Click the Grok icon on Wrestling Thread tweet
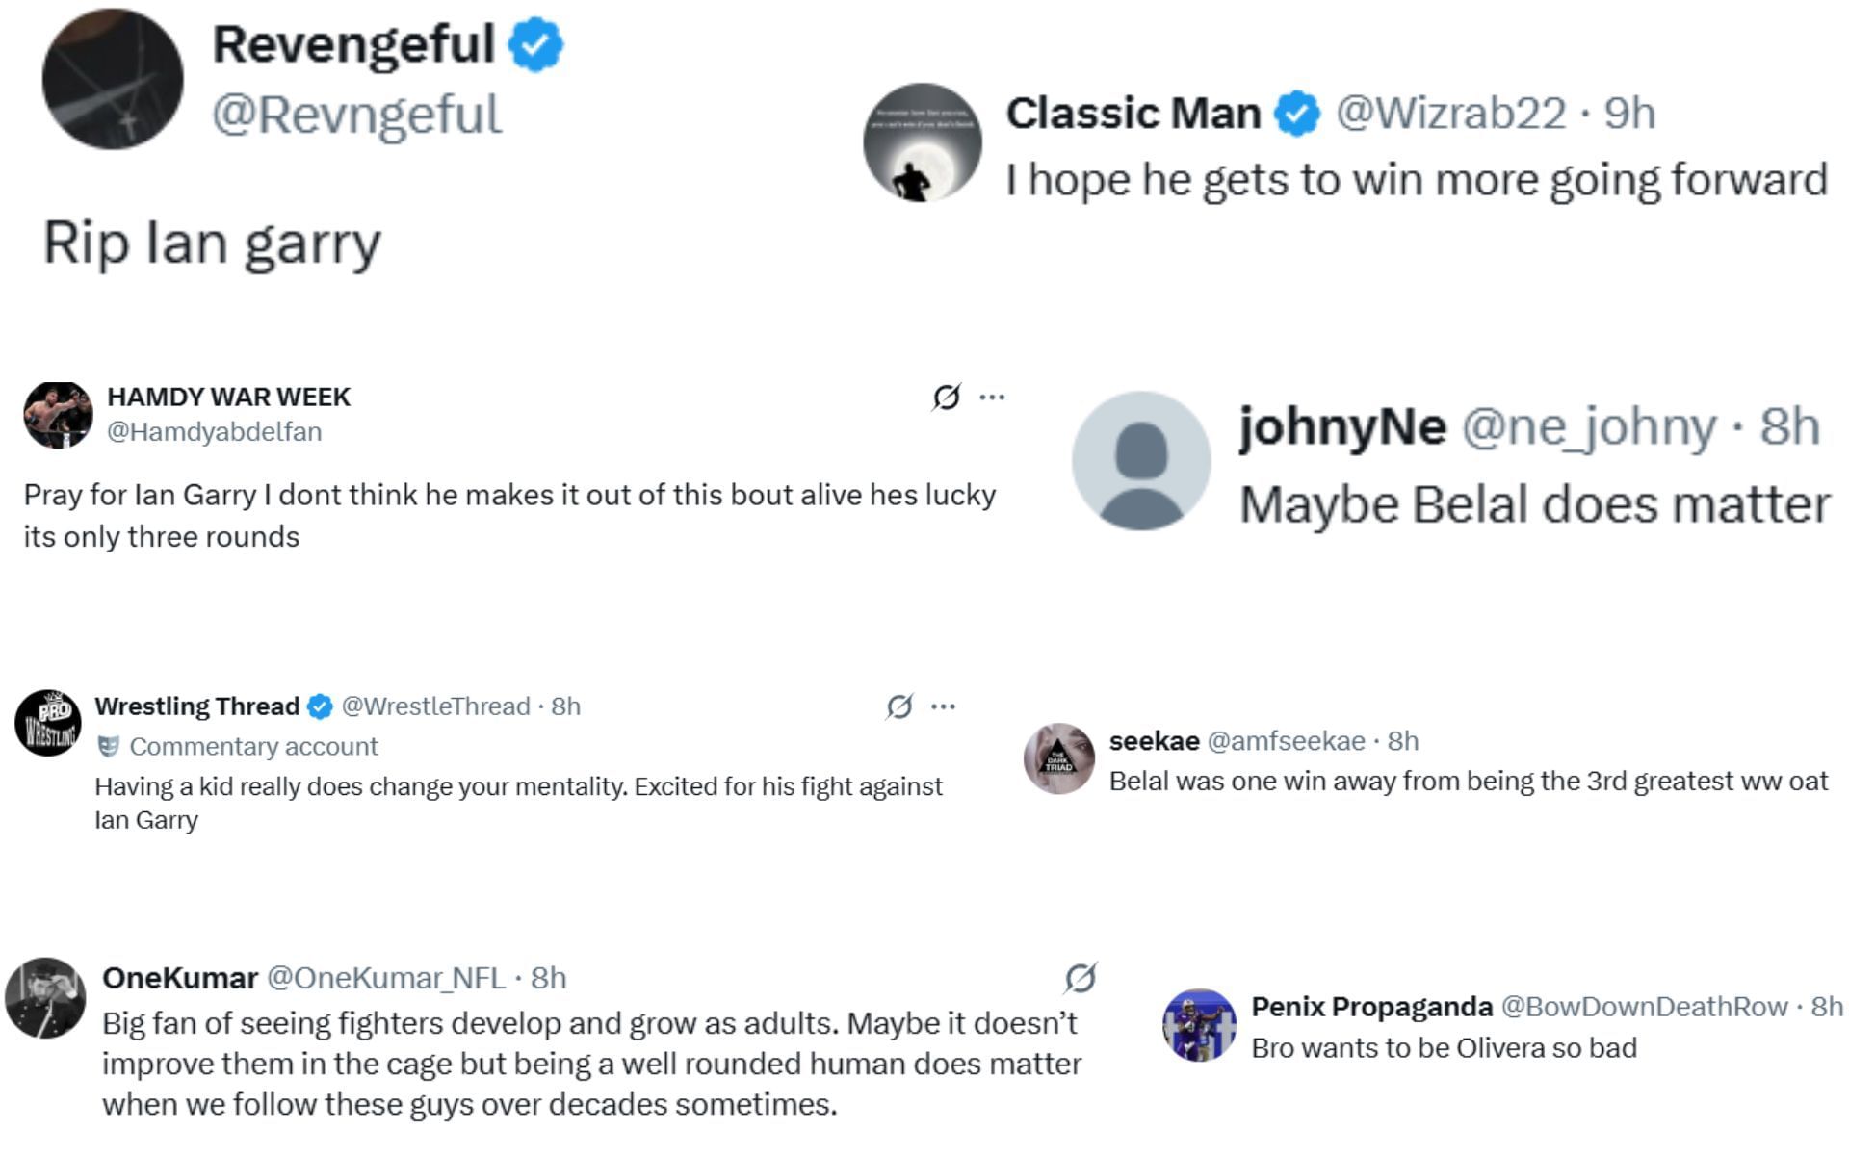1849x1155 pixels. 899,706
